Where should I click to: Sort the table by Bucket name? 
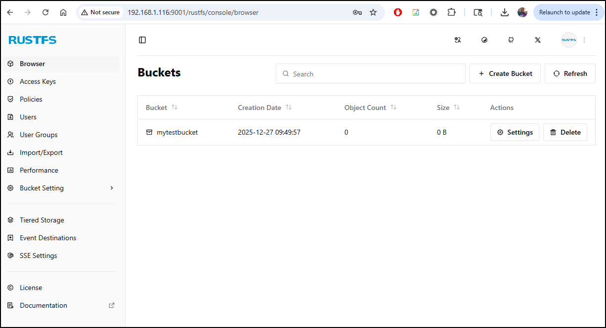(174, 108)
